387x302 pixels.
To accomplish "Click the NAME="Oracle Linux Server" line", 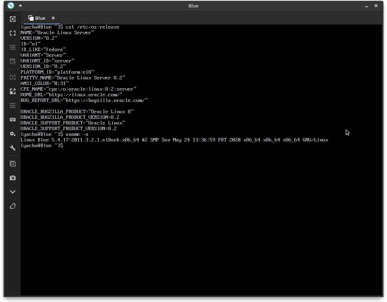I will [57, 32].
